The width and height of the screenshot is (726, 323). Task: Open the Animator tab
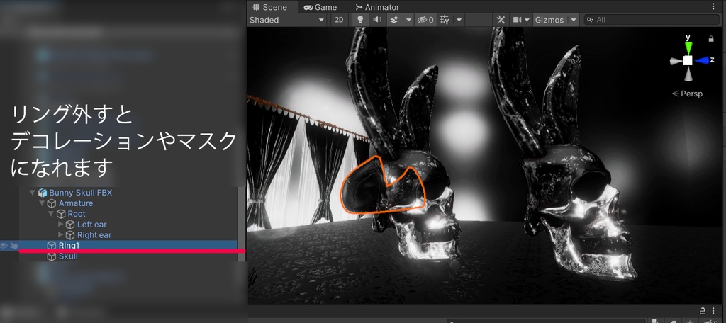pos(377,7)
